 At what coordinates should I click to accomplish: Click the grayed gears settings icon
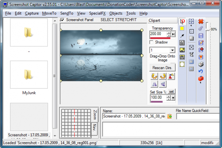point(201,28)
